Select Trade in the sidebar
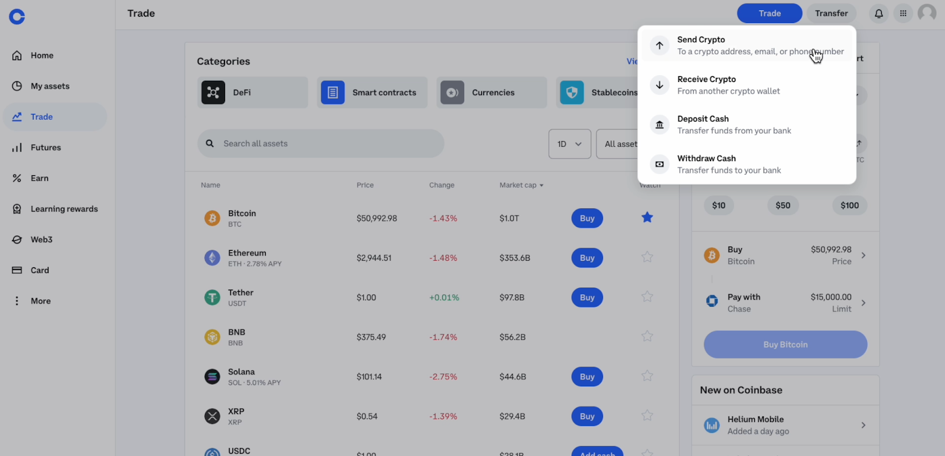This screenshot has height=456, width=945. tap(55, 117)
